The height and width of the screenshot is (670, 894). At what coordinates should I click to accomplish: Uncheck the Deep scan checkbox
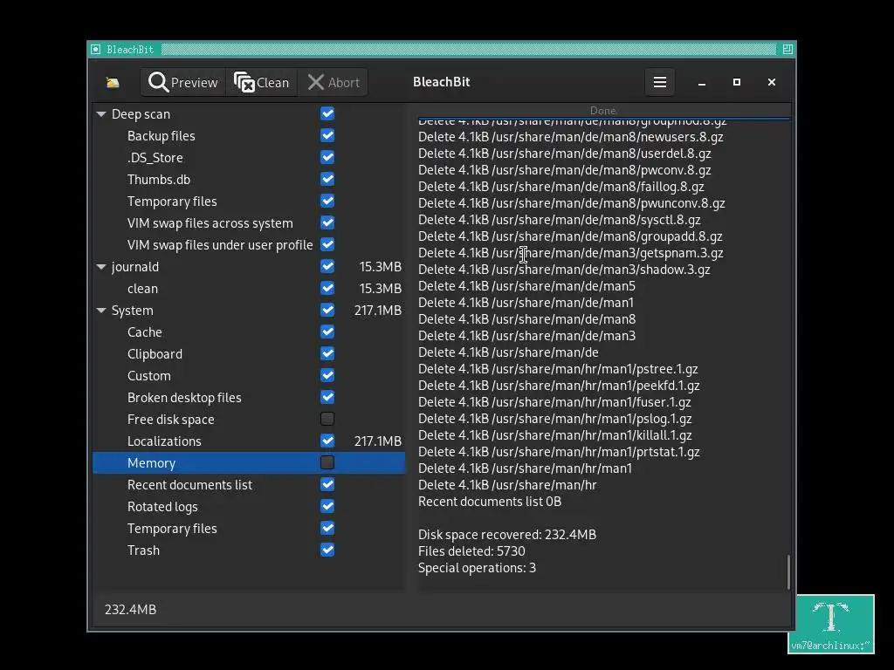(x=327, y=113)
